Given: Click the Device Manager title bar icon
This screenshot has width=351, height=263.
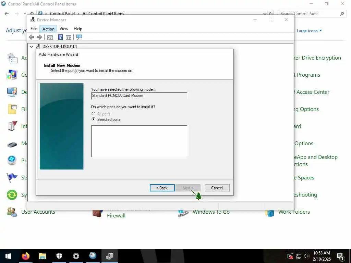Looking at the screenshot, I should [33, 20].
